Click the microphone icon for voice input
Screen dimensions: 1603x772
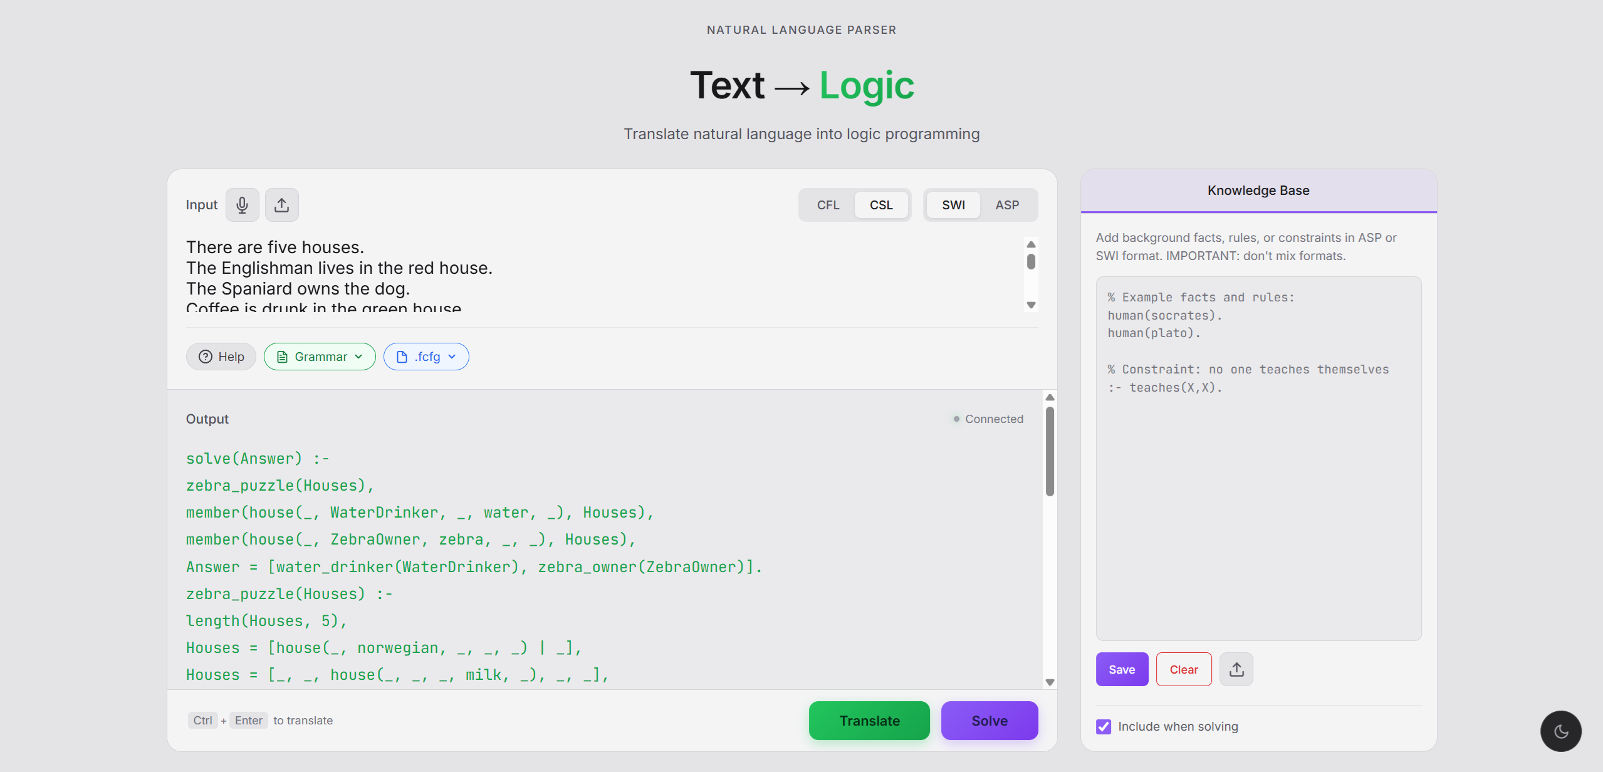pyautogui.click(x=242, y=204)
